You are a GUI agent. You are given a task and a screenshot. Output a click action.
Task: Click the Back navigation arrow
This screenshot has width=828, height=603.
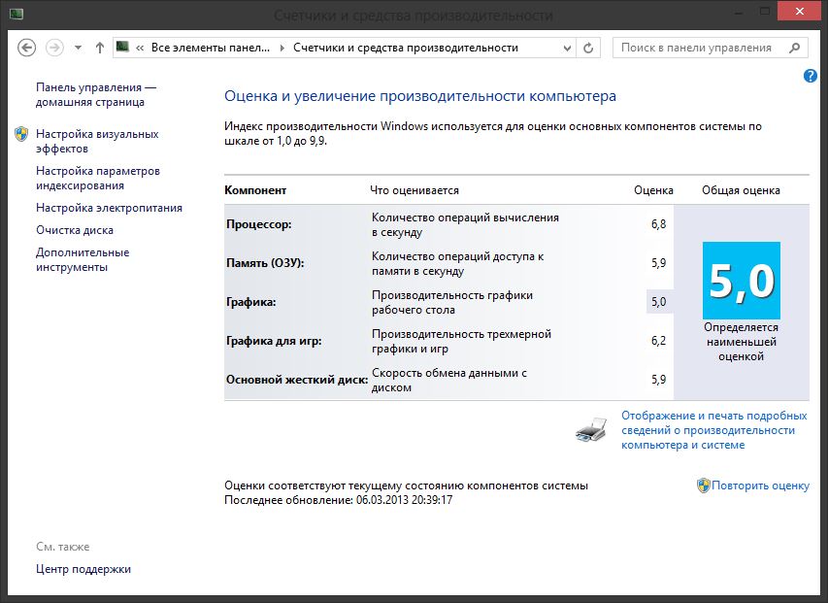[27, 48]
